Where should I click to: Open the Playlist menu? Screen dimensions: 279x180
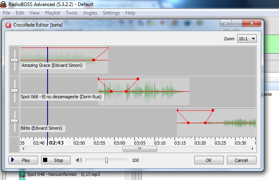coord(52,13)
